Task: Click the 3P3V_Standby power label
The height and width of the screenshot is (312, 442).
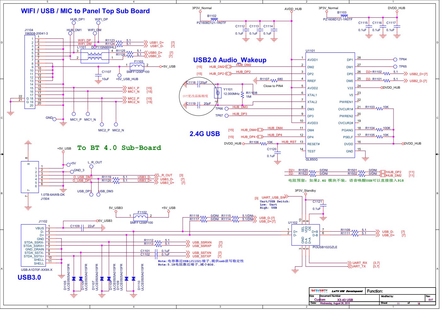Action: click(x=305, y=191)
